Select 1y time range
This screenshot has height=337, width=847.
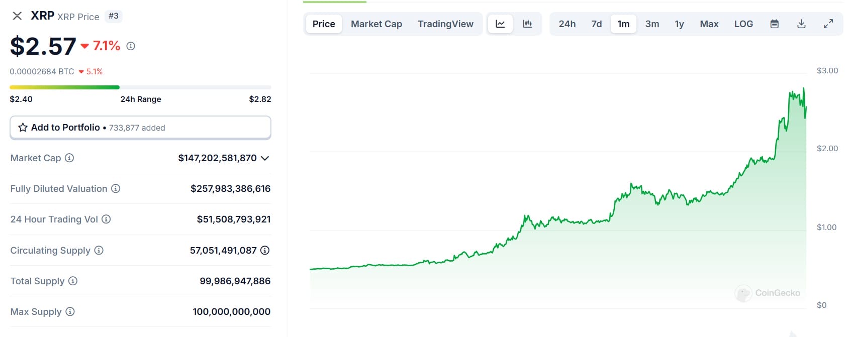point(679,24)
